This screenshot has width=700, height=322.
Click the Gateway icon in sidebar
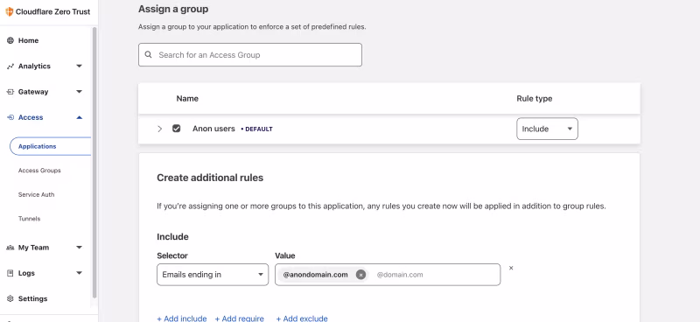point(10,92)
